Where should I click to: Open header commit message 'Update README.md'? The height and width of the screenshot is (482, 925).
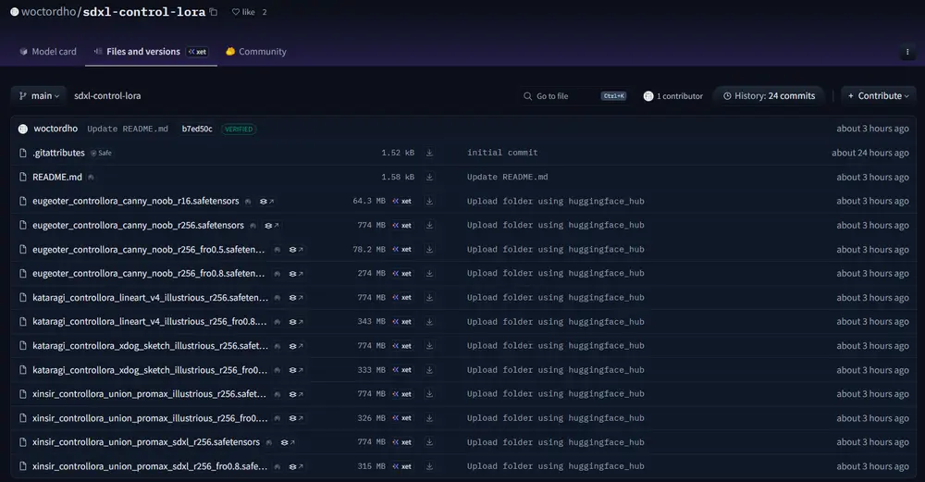(128, 129)
